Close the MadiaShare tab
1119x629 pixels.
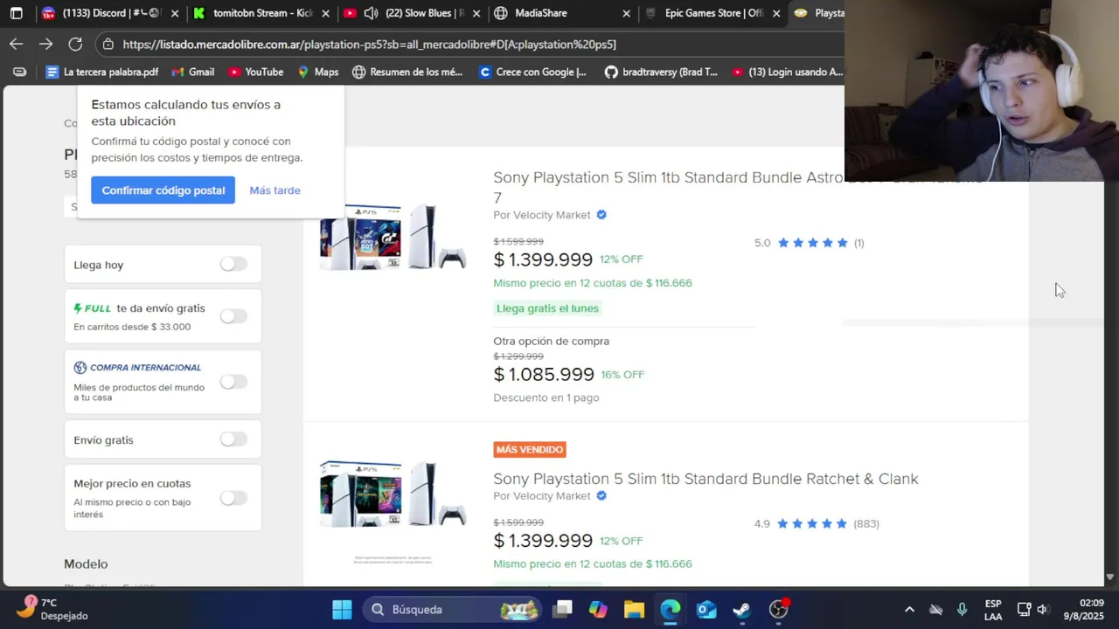click(626, 13)
